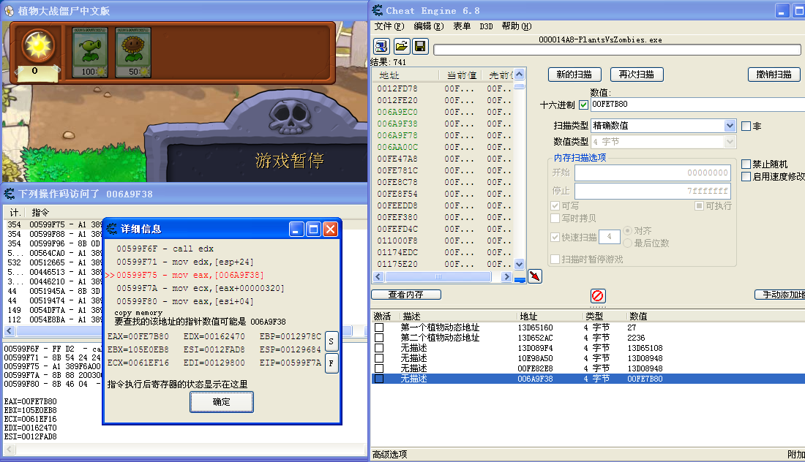Click value 2236 in address table
This screenshot has width=805, height=462.
[635, 338]
